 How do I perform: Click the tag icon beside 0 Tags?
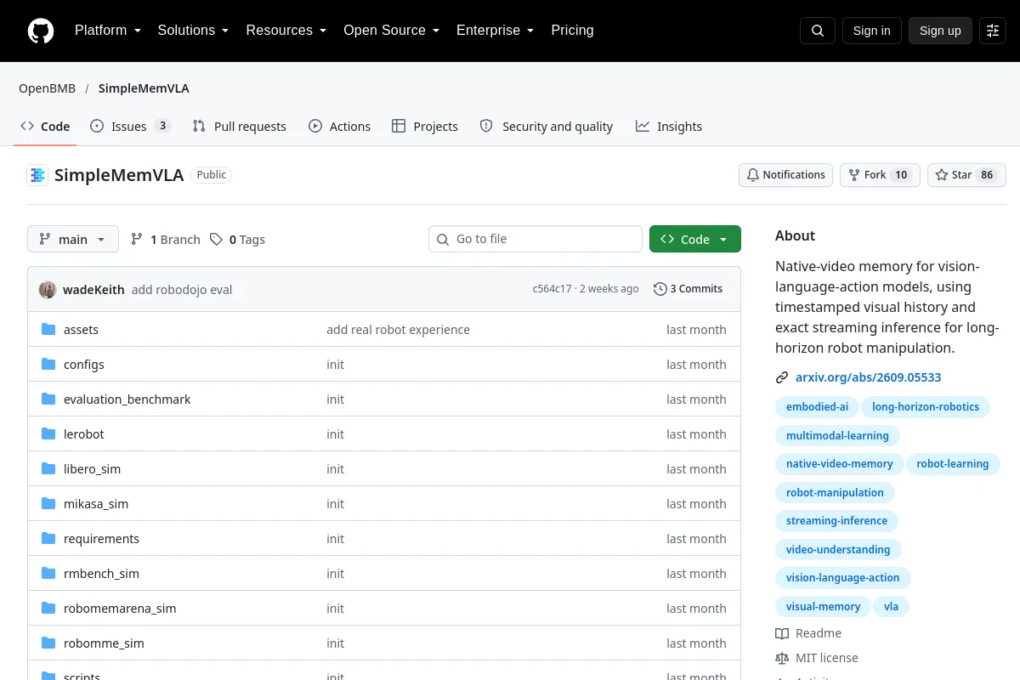tap(217, 240)
